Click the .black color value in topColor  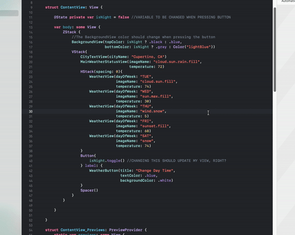[155, 42]
